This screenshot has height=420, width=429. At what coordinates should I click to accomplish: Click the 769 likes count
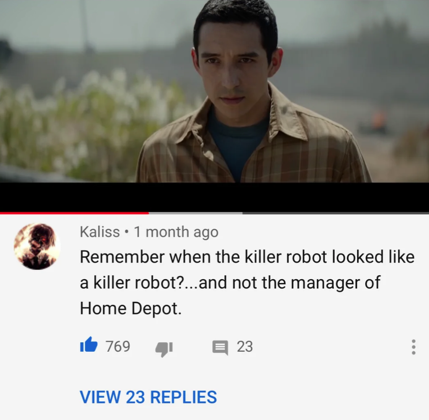[x=118, y=346]
